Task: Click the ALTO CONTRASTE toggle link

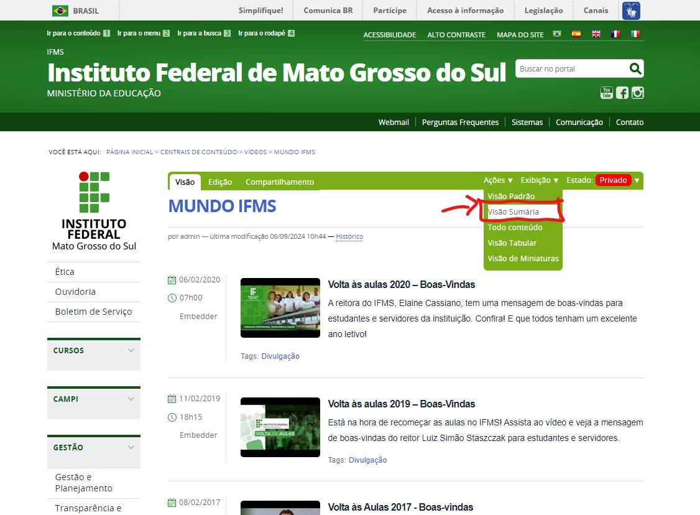Action: pyautogui.click(x=456, y=34)
